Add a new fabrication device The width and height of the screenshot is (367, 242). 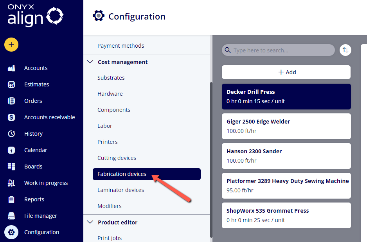tap(286, 72)
